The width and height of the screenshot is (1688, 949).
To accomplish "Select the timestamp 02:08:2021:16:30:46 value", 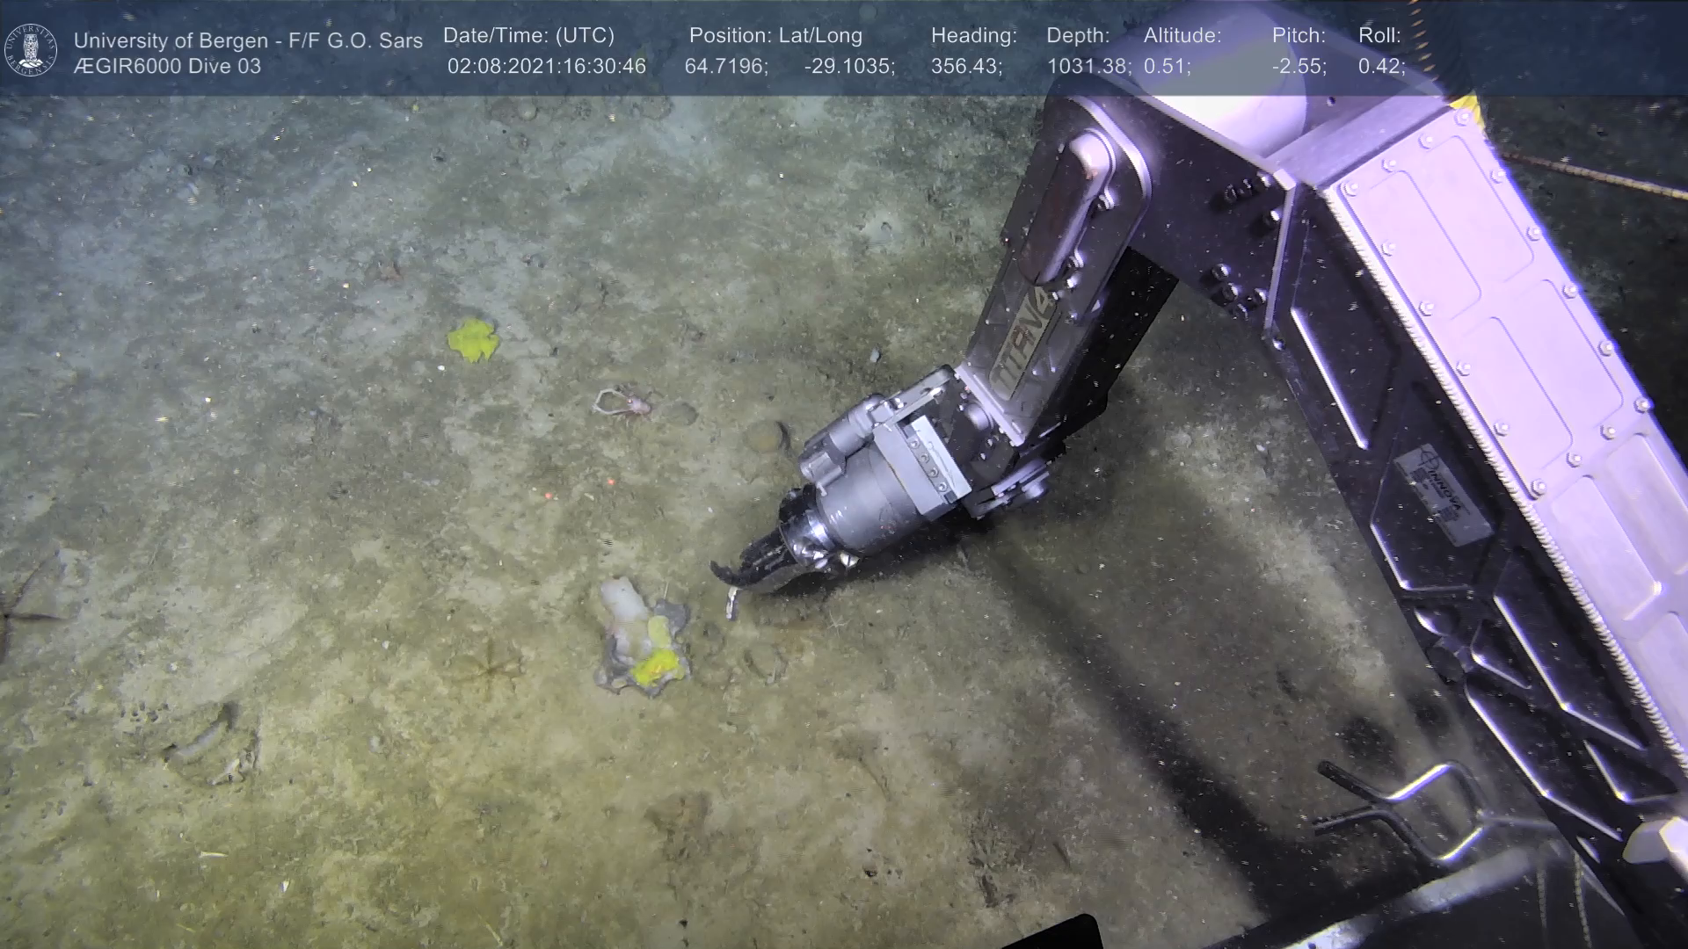I will 546,67.
